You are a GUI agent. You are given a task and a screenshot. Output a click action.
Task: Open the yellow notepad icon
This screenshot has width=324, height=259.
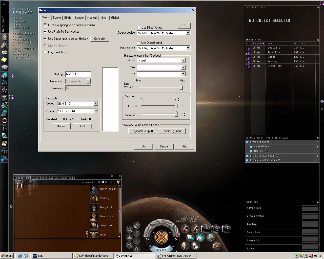tap(4, 60)
